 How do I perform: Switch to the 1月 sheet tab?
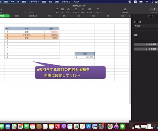point(49,16)
